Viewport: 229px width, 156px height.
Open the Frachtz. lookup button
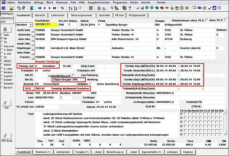tap(33, 57)
